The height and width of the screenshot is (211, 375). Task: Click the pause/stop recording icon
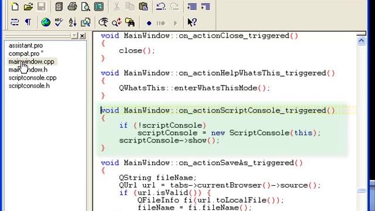(161, 23)
